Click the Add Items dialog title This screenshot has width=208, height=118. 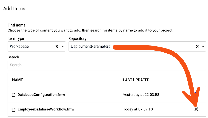pyautogui.click(x=14, y=9)
